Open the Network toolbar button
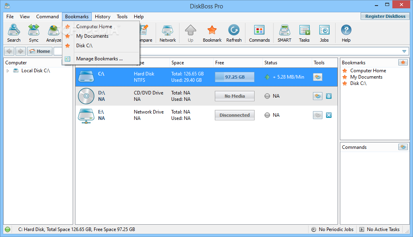The height and width of the screenshot is (237, 413). point(168,33)
